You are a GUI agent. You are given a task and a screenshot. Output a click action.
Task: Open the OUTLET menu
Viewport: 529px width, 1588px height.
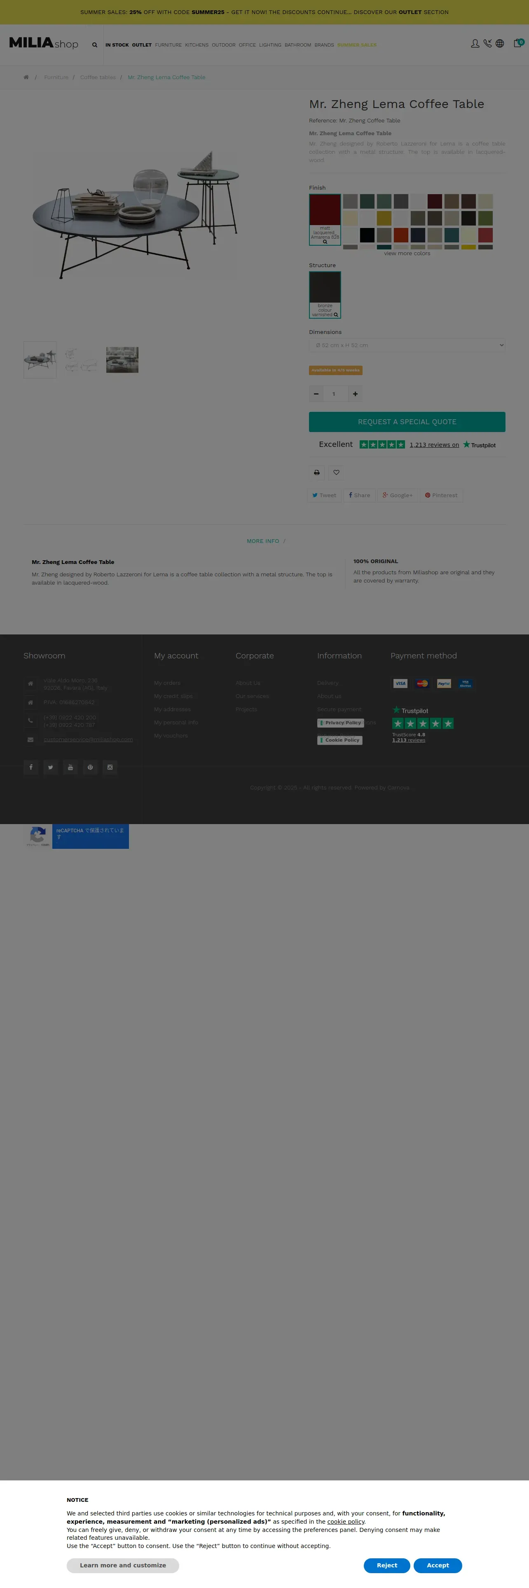click(x=142, y=45)
